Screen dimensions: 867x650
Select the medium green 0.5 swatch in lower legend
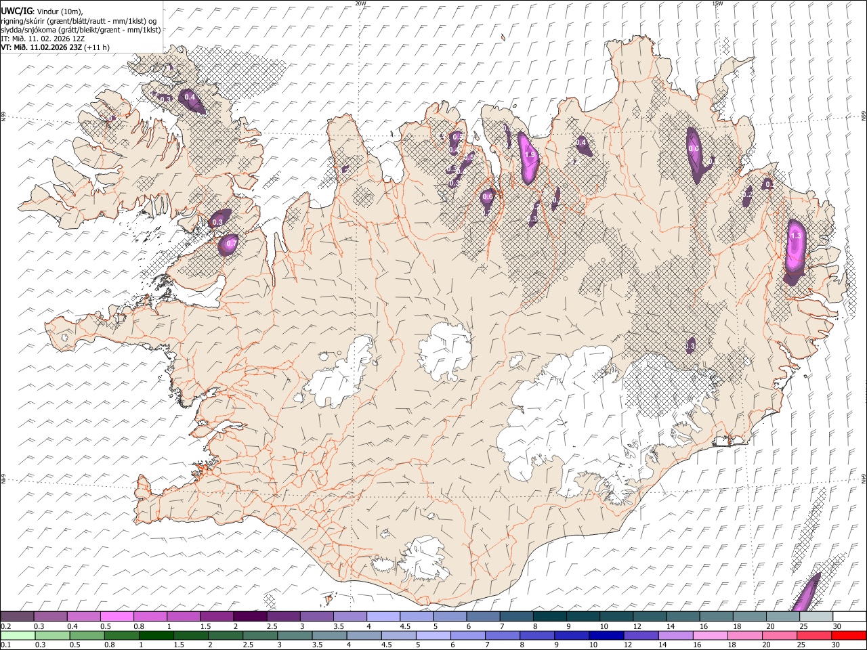click(x=87, y=636)
